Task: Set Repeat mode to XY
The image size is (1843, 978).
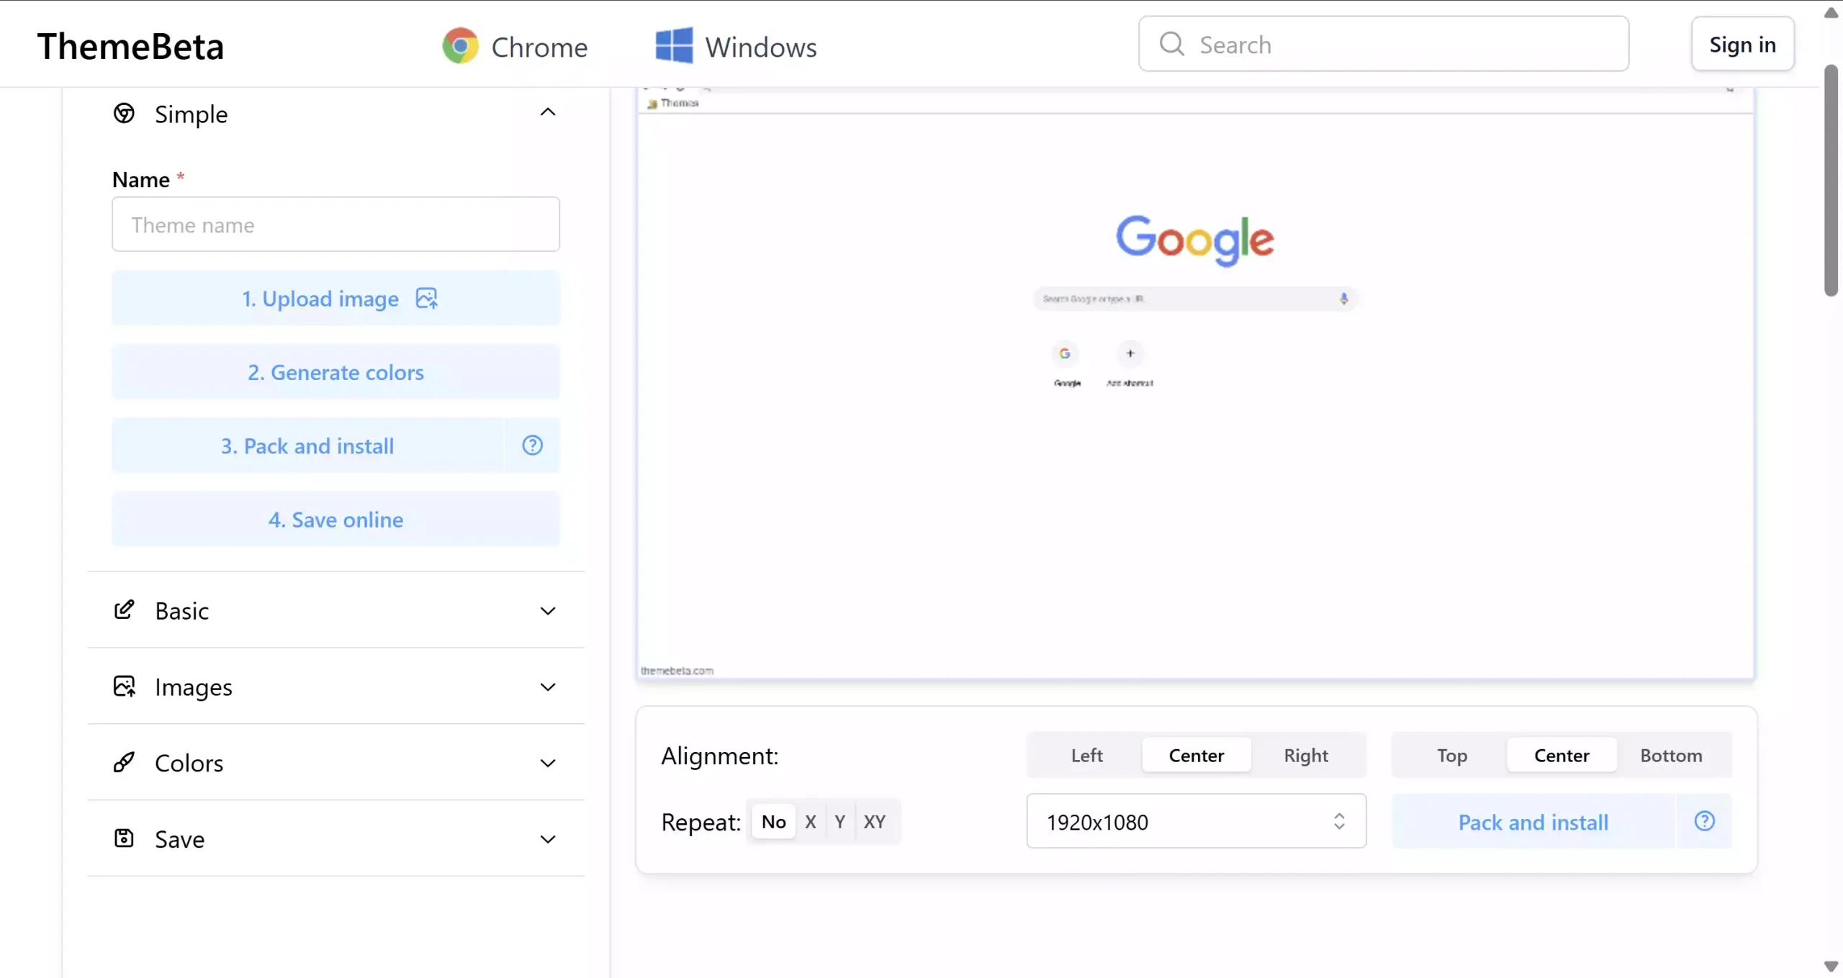Action: pos(874,821)
